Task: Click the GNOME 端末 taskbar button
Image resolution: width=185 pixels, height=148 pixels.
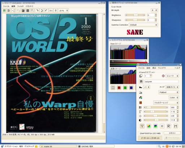Action: tap(96, 147)
